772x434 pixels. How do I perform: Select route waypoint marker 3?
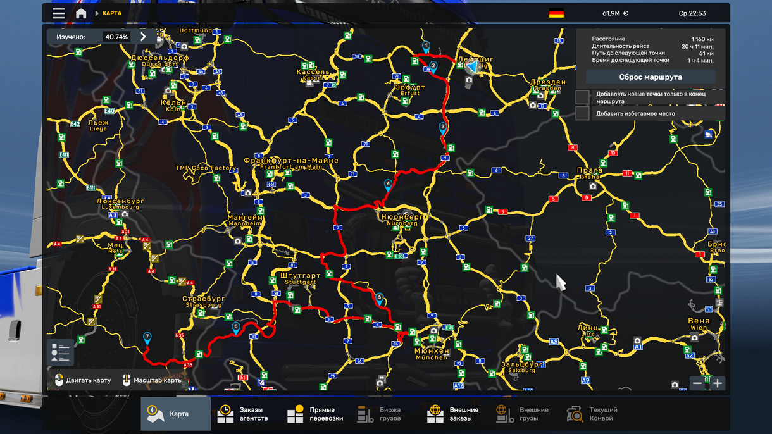442,128
